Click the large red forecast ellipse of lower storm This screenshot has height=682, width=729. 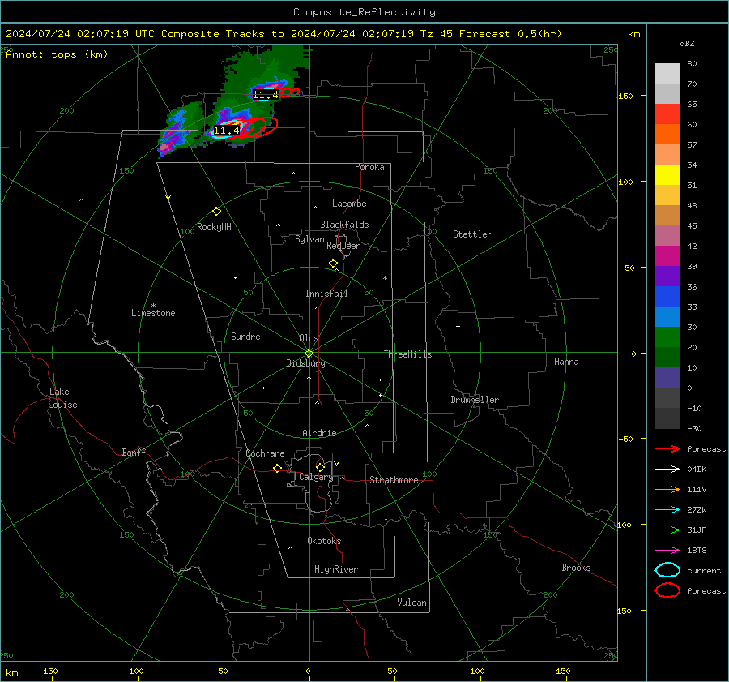[260, 127]
